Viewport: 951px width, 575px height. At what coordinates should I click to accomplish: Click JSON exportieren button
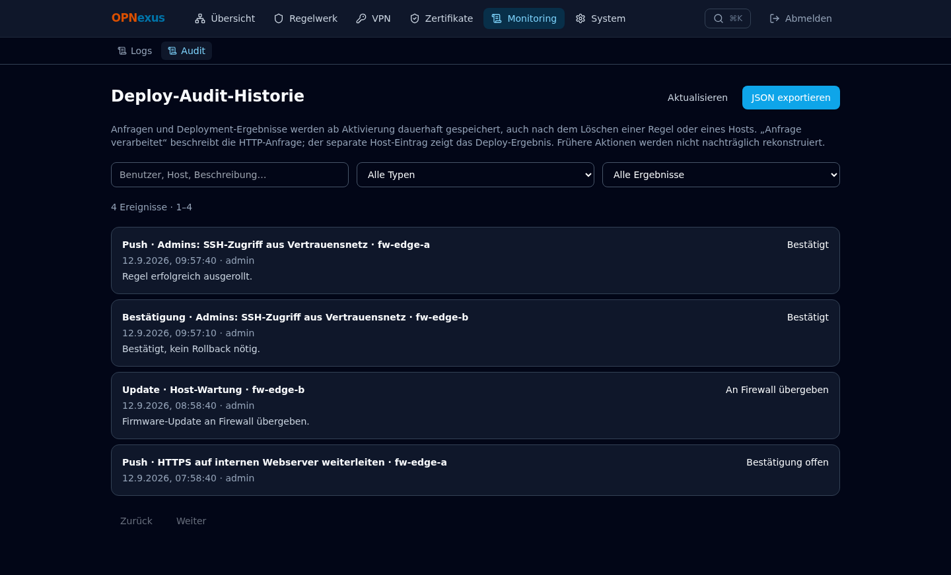[x=791, y=98]
